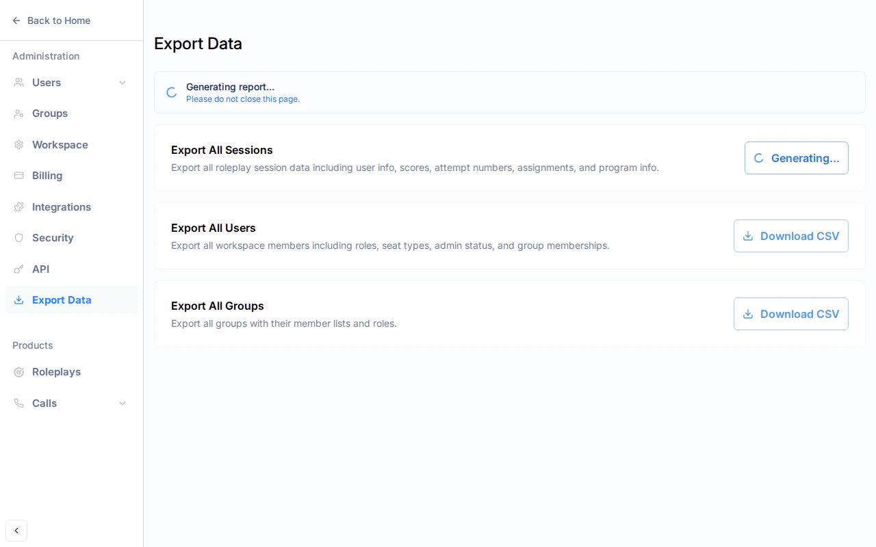This screenshot has width=876, height=547.
Task: Download CSV for Export All Users
Action: 790,236
